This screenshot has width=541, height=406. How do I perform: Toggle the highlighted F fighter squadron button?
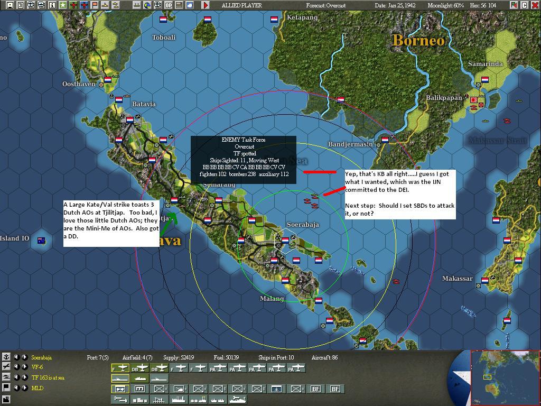point(121,368)
